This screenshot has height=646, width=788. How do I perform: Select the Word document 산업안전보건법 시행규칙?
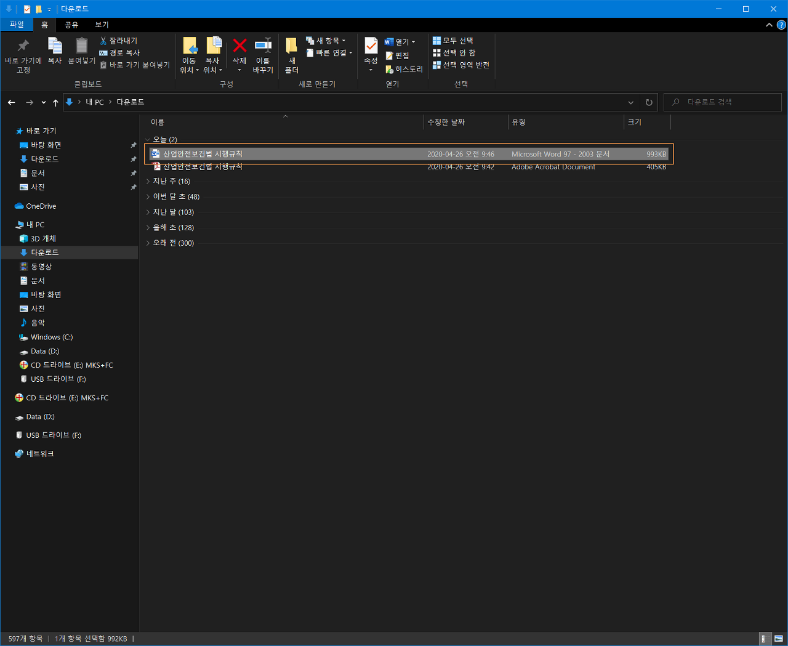point(409,154)
